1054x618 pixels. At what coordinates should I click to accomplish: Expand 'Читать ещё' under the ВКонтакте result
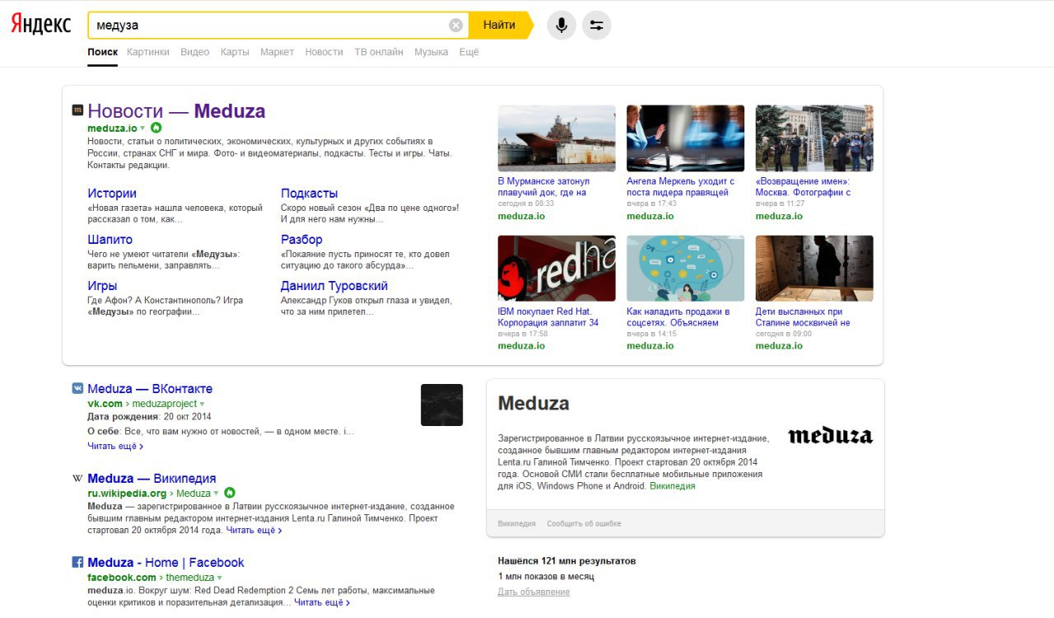click(x=115, y=446)
